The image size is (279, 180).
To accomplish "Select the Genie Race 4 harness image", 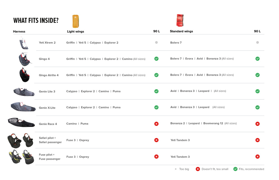I will (21, 122).
